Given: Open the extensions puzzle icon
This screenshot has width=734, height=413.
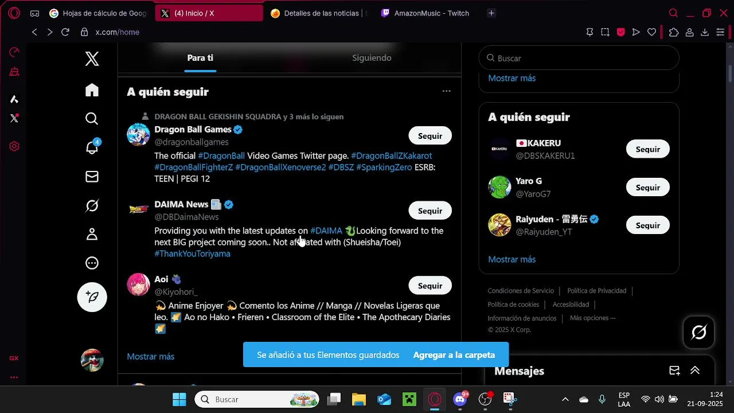Looking at the screenshot, I should point(674,32).
